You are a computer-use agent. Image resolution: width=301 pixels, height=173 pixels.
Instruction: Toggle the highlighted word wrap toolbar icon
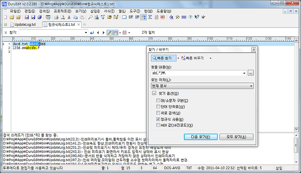pyautogui.click(x=143, y=17)
